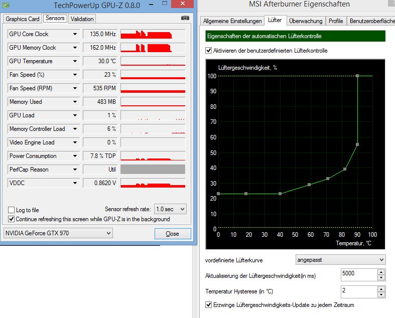Viewport: 395px width, 318px height.
Task: Click the 483 MB memory used value
Action: click(x=100, y=102)
